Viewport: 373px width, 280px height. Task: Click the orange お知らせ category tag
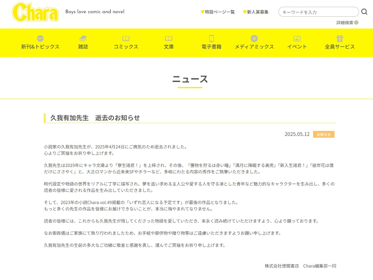(323, 134)
